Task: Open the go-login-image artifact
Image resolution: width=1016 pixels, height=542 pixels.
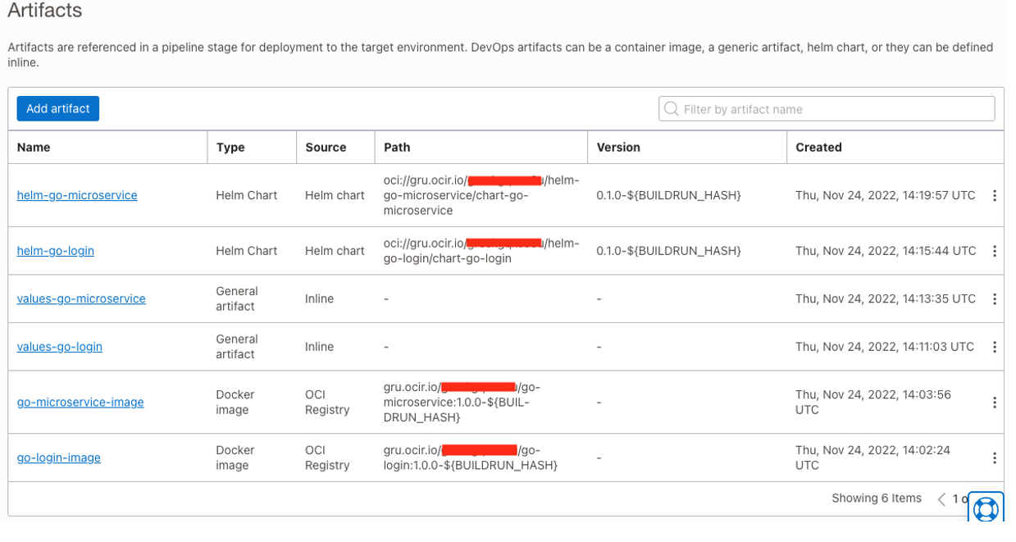Action: click(x=58, y=458)
